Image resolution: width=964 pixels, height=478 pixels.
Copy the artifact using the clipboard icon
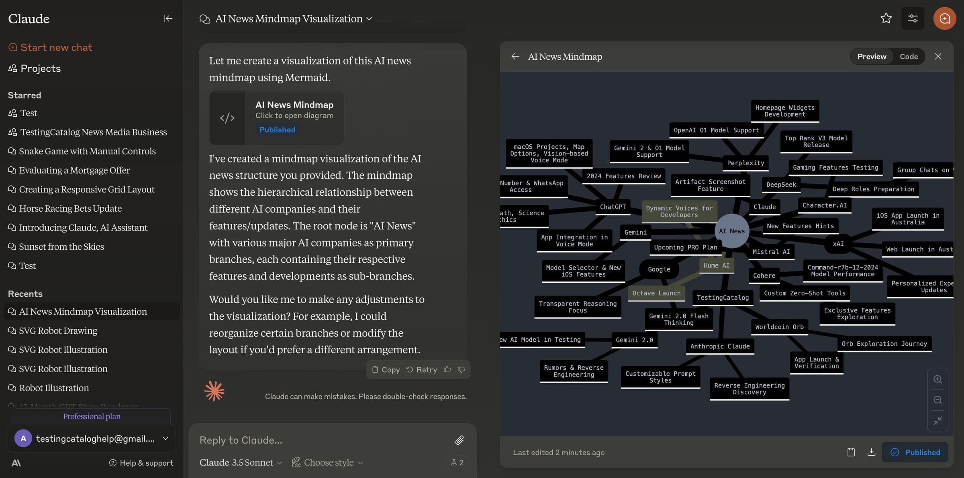tap(851, 452)
